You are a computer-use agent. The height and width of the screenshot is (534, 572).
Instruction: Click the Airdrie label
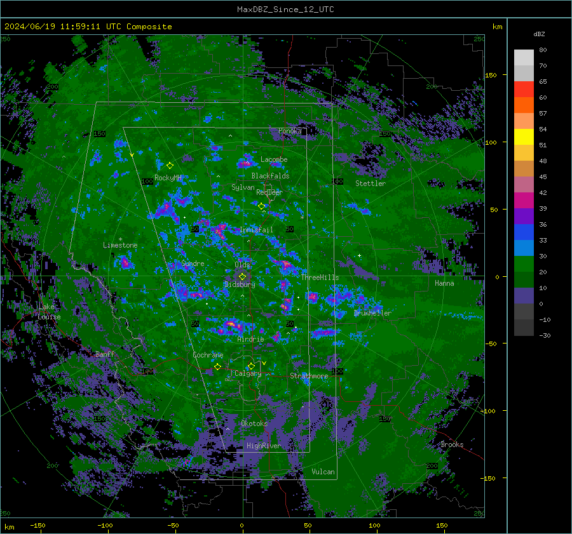pyautogui.click(x=250, y=339)
